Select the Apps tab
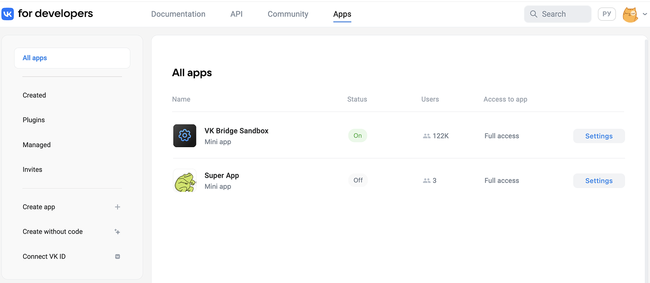The width and height of the screenshot is (650, 283). tap(342, 14)
